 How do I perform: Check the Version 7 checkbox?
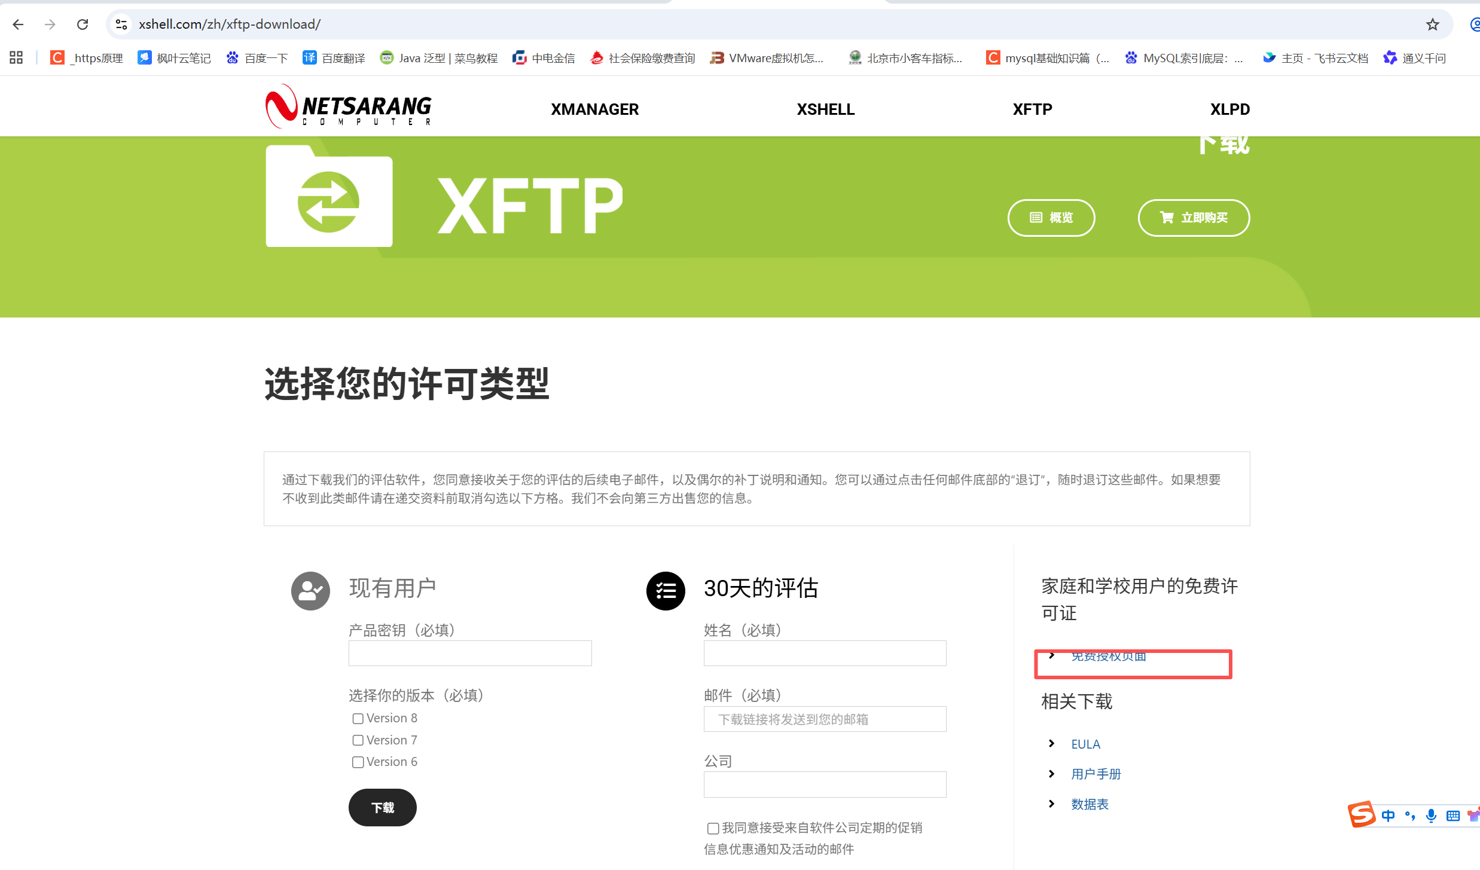coord(358,741)
